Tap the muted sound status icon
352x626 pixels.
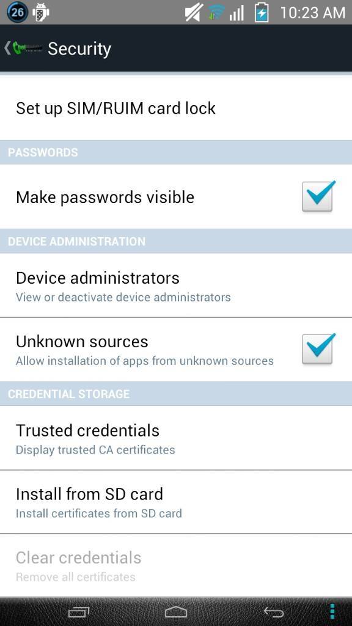(194, 13)
